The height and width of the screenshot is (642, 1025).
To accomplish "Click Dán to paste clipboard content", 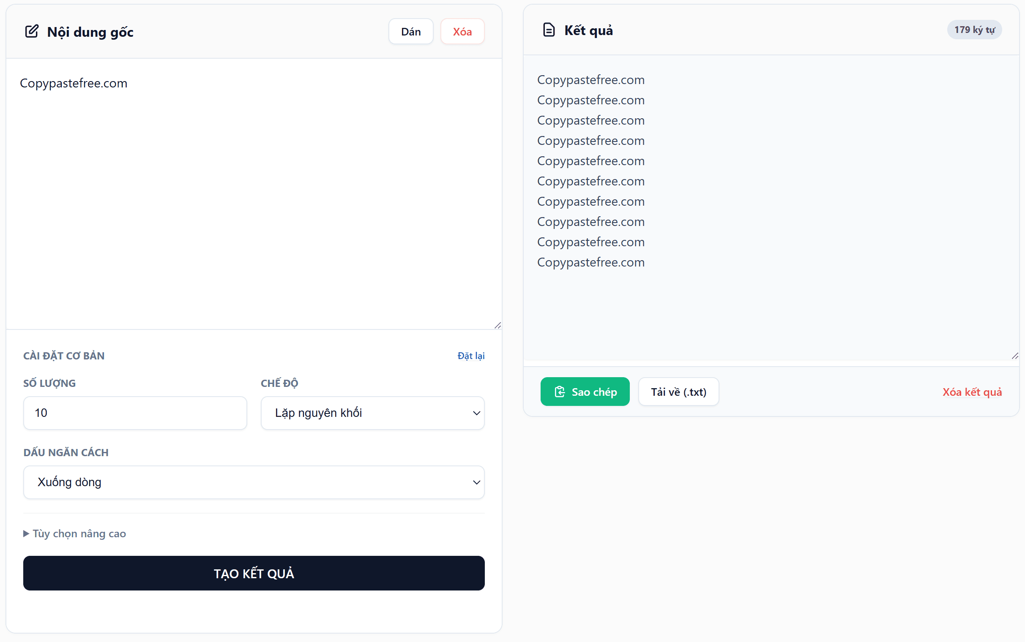I will (410, 31).
